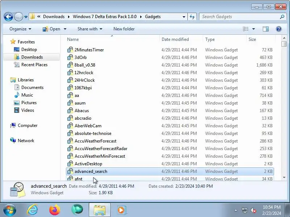Viewport: 290px width, 217px height.
Task: Select Downloads in the navigation pane
Action: coord(32,57)
